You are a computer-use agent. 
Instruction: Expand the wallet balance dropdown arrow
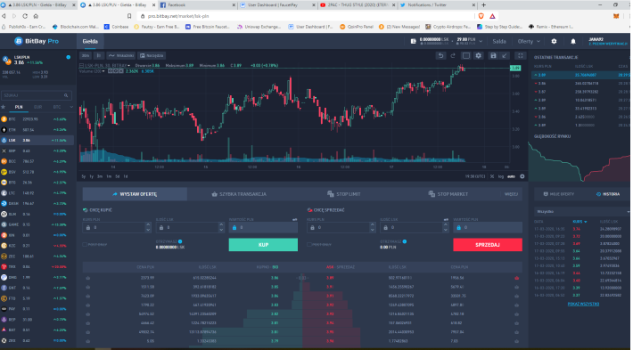tap(481, 41)
